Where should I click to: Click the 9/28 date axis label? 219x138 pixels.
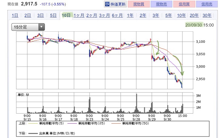[x=136, y=119]
